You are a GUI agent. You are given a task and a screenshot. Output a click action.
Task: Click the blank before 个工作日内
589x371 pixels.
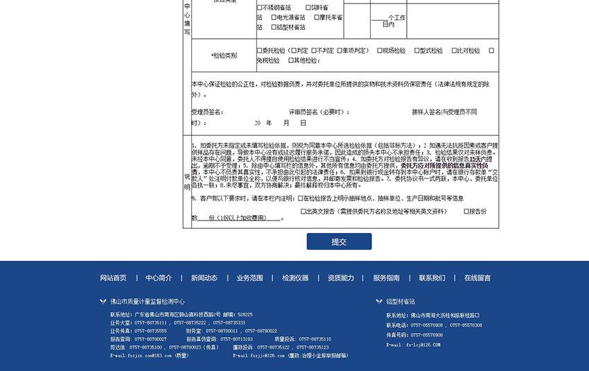(x=380, y=18)
